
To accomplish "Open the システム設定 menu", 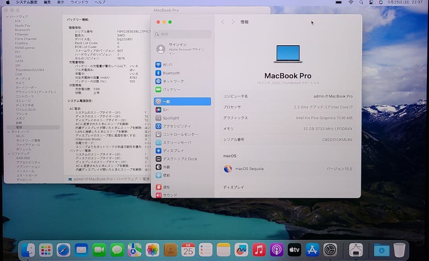I will click(x=27, y=2).
